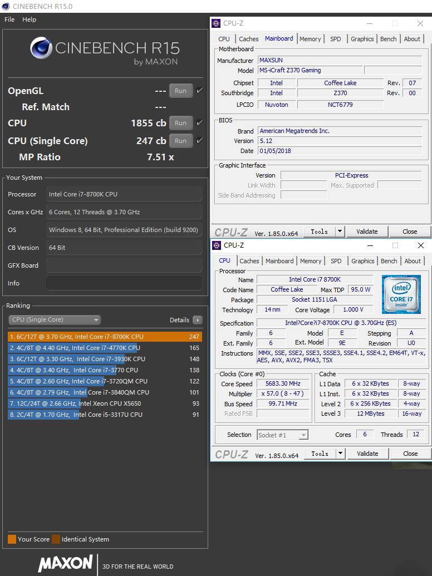Open the Socket #1 selection dropdown

(x=282, y=435)
